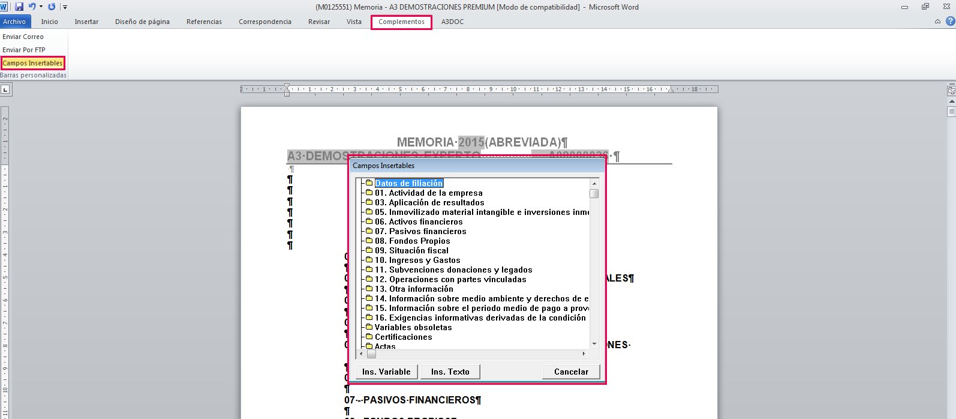Open the Diseño de página tab
The height and width of the screenshot is (419, 956).
[142, 22]
